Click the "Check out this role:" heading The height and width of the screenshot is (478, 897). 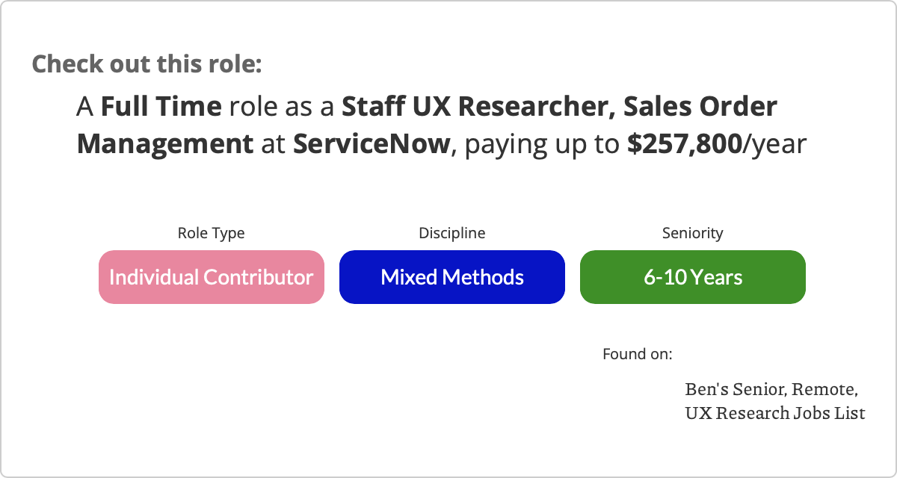(x=147, y=63)
